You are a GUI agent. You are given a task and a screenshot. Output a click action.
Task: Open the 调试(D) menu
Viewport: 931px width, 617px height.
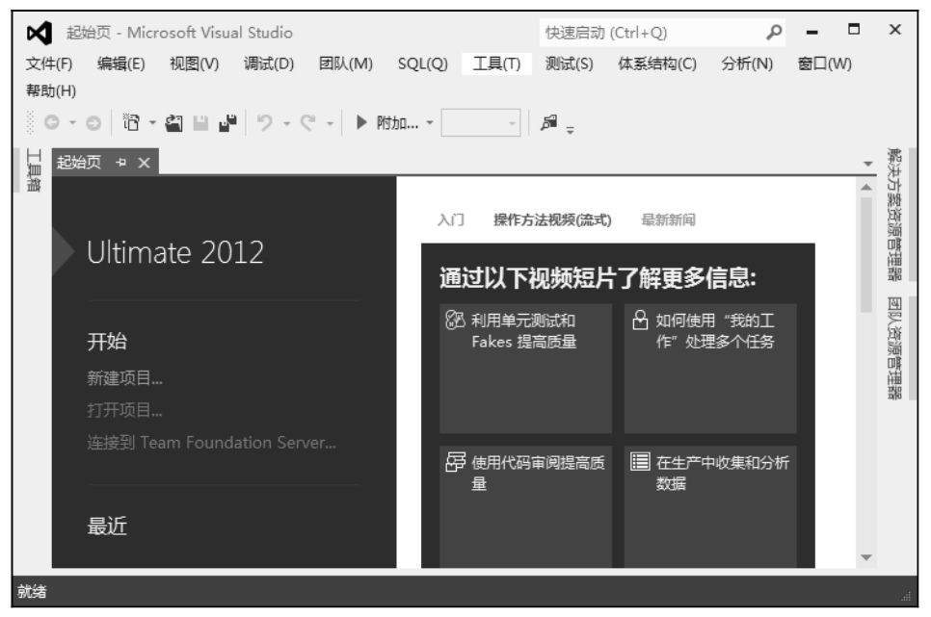coord(268,64)
